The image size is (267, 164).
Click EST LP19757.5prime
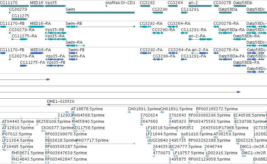[189, 153]
